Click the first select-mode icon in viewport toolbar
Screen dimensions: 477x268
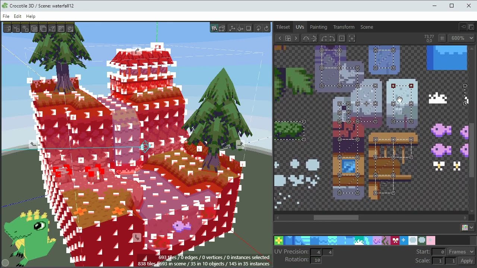click(7, 29)
